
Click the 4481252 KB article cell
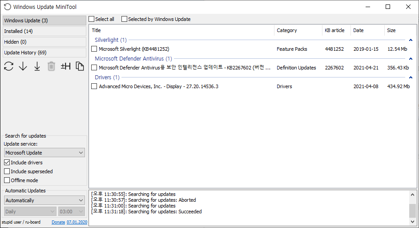pyautogui.click(x=334, y=49)
